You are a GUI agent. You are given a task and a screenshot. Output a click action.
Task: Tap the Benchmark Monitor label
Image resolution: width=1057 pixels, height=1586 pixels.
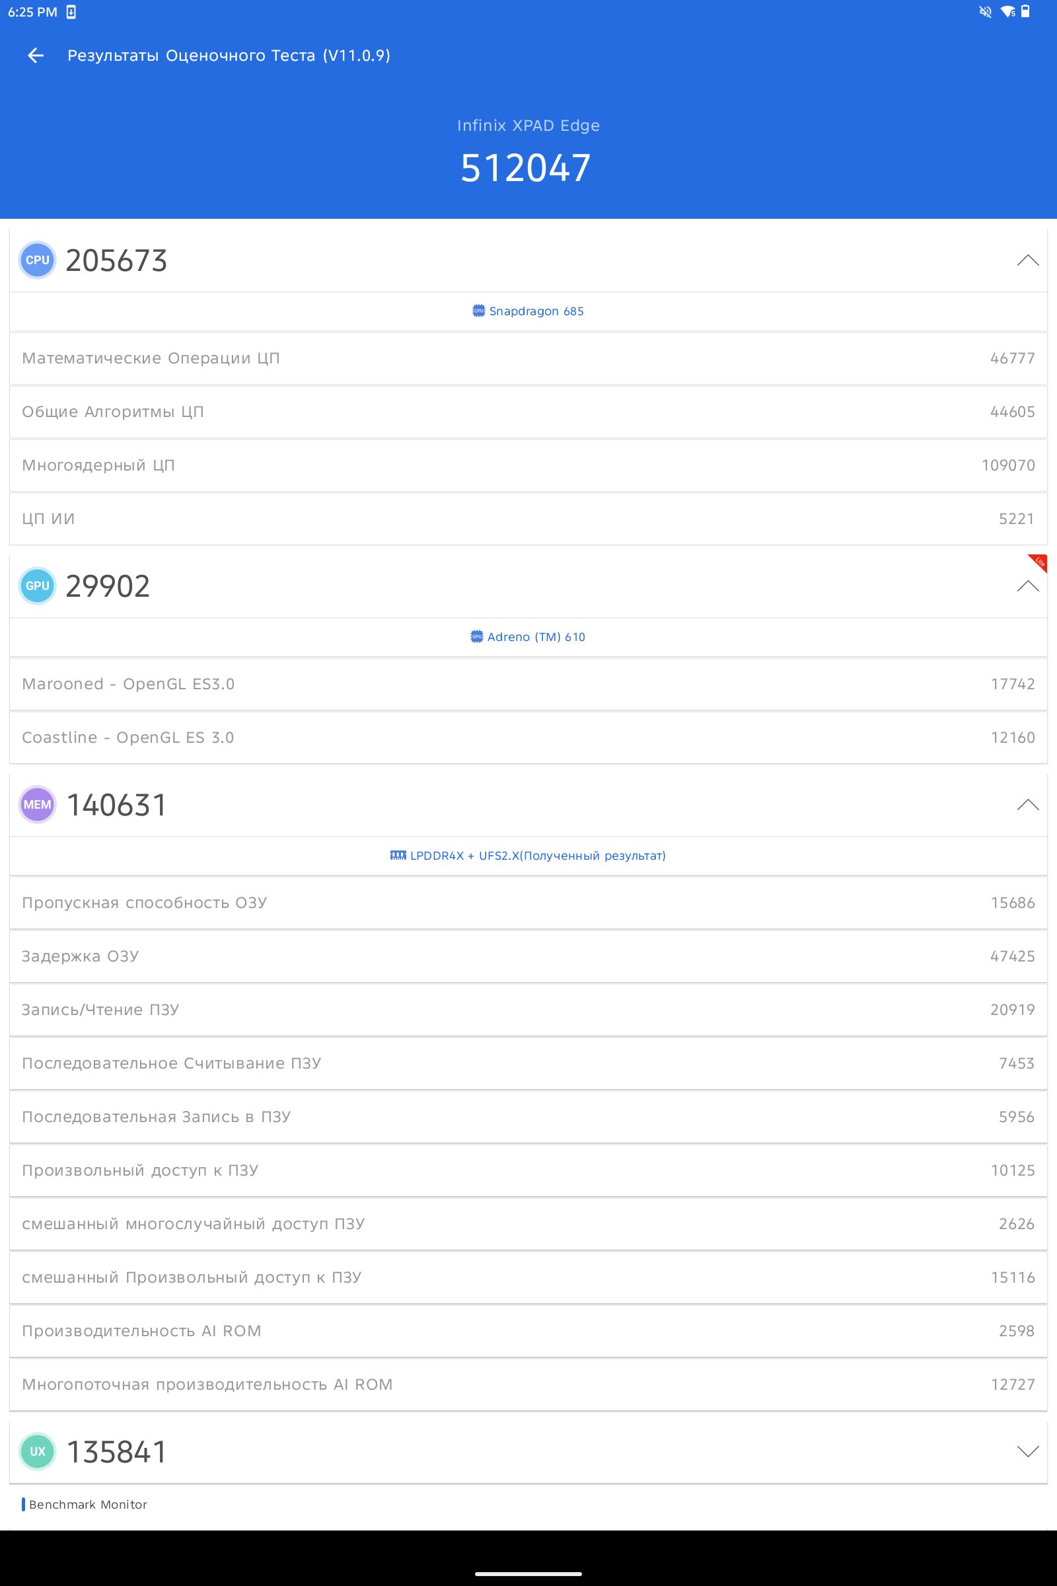pyautogui.click(x=88, y=1505)
